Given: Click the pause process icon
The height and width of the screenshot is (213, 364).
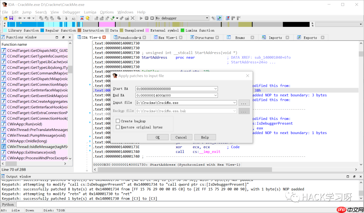Looking at the screenshot, I should (147, 18).
